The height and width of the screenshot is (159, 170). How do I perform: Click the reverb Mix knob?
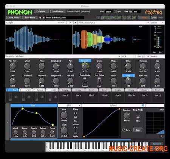pos(158,81)
